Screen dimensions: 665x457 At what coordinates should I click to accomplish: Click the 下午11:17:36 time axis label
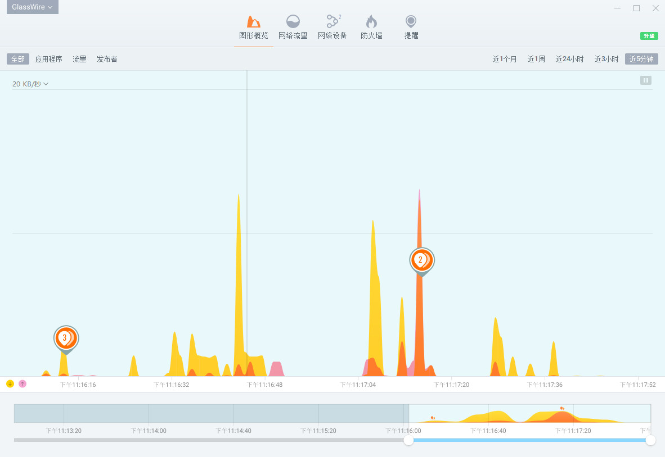[545, 385]
